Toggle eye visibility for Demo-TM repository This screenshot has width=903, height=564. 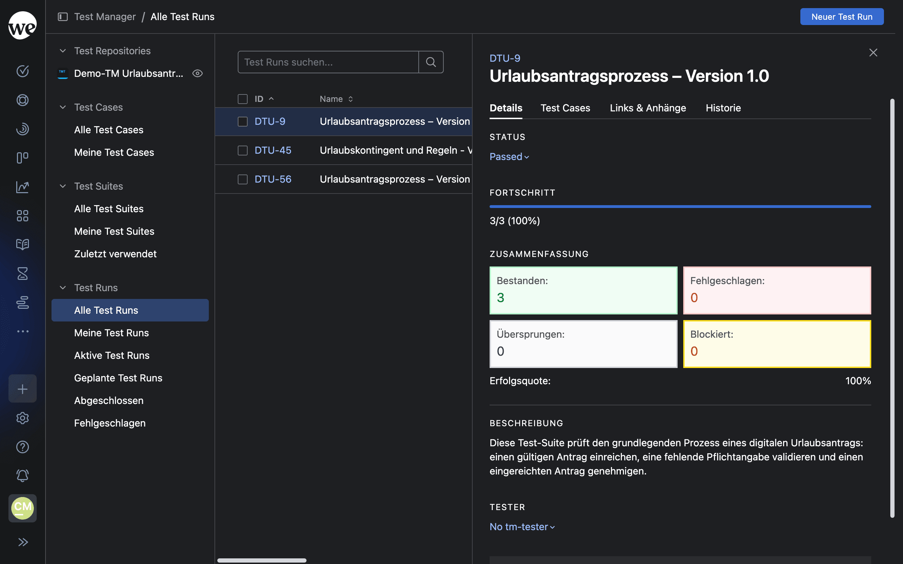(198, 73)
